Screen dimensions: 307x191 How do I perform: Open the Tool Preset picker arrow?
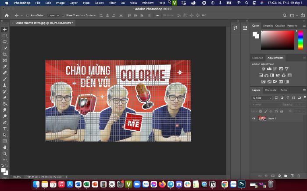[x=21, y=16]
